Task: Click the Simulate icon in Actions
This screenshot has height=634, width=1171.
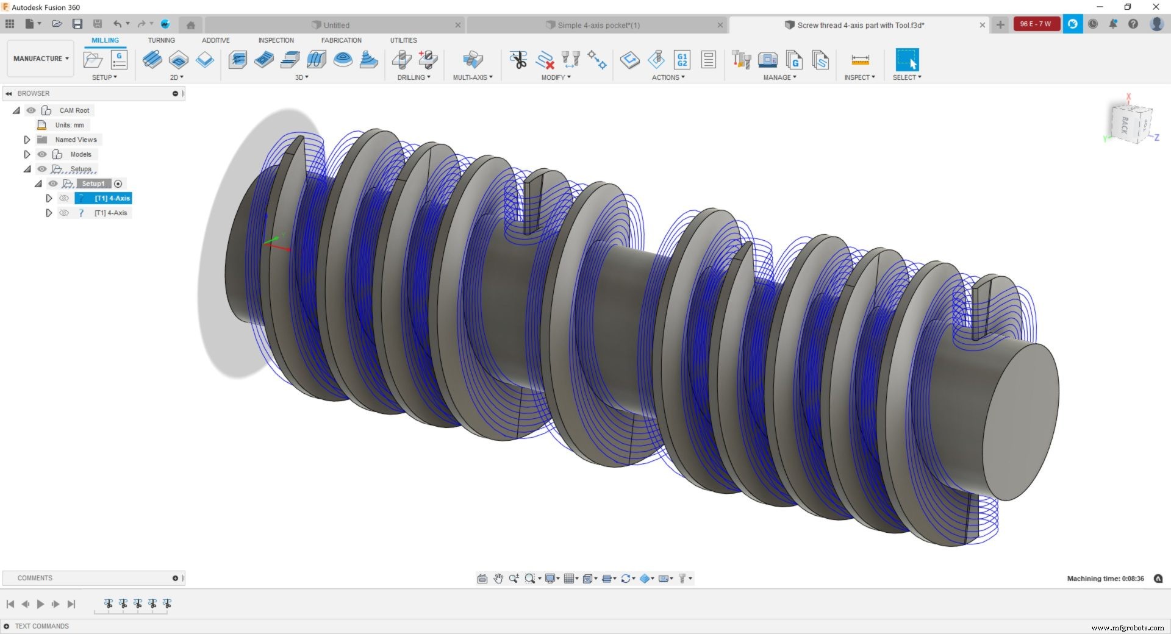Action: coord(630,60)
